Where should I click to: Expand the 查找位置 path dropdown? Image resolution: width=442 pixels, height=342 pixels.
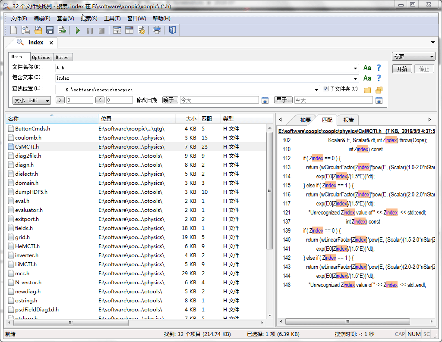pyautogui.click(x=317, y=90)
